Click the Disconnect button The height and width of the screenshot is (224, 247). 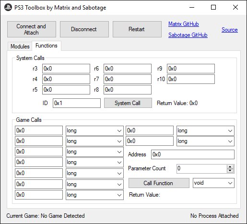pos(84,29)
